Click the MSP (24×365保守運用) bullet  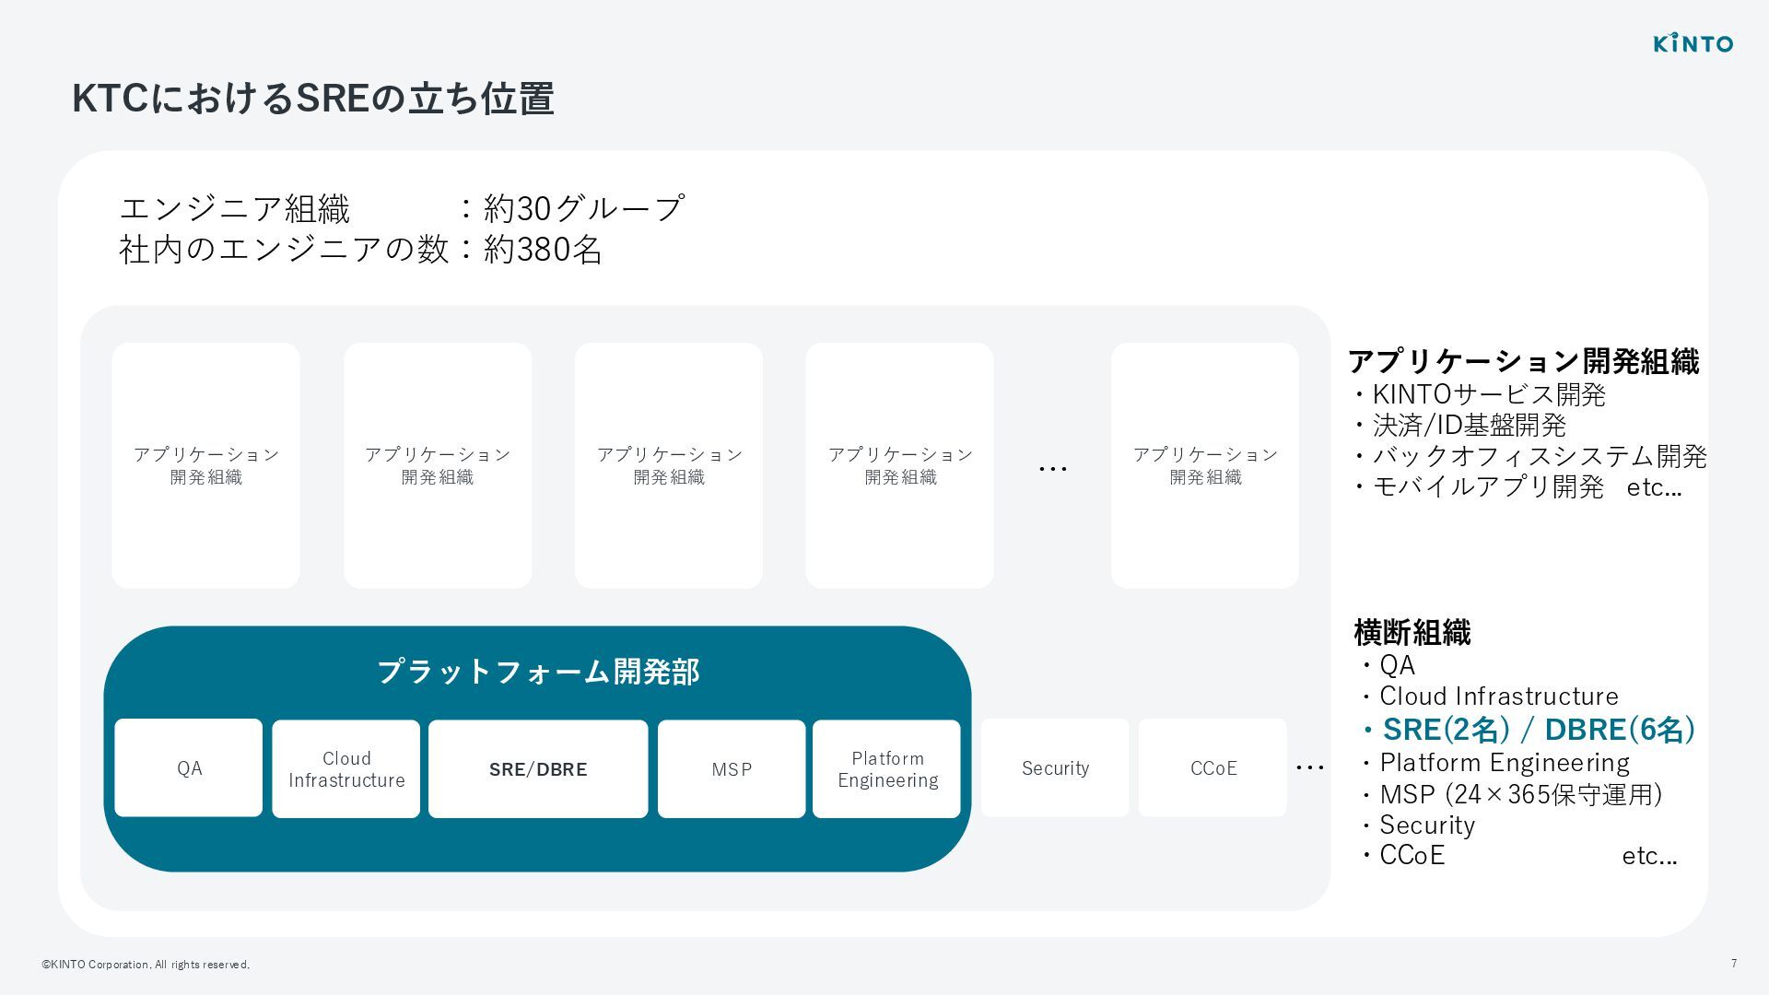tap(1511, 794)
